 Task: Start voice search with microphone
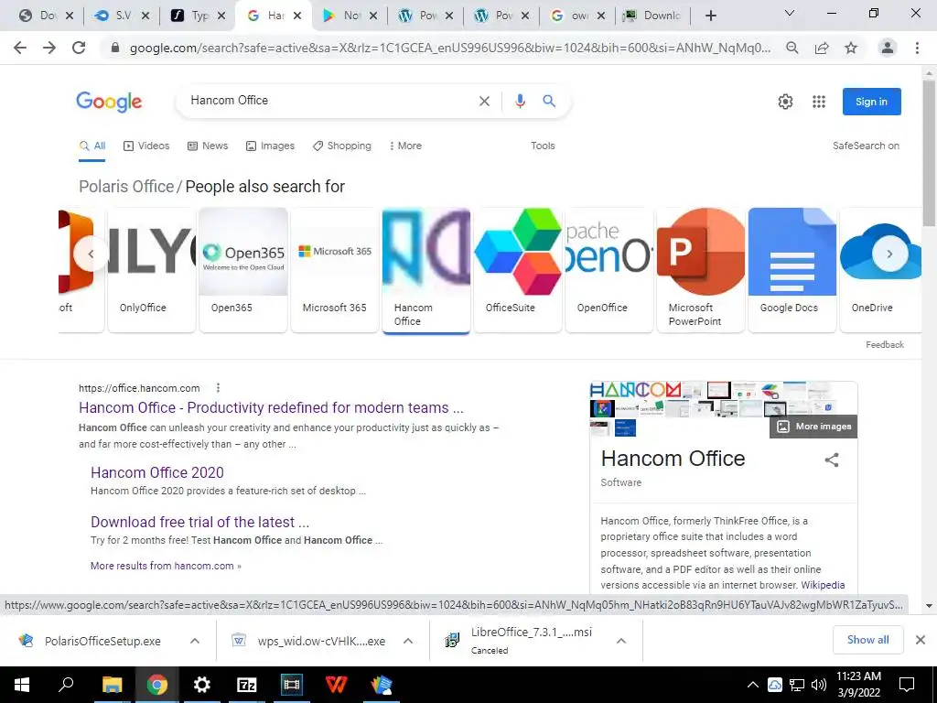click(x=520, y=101)
